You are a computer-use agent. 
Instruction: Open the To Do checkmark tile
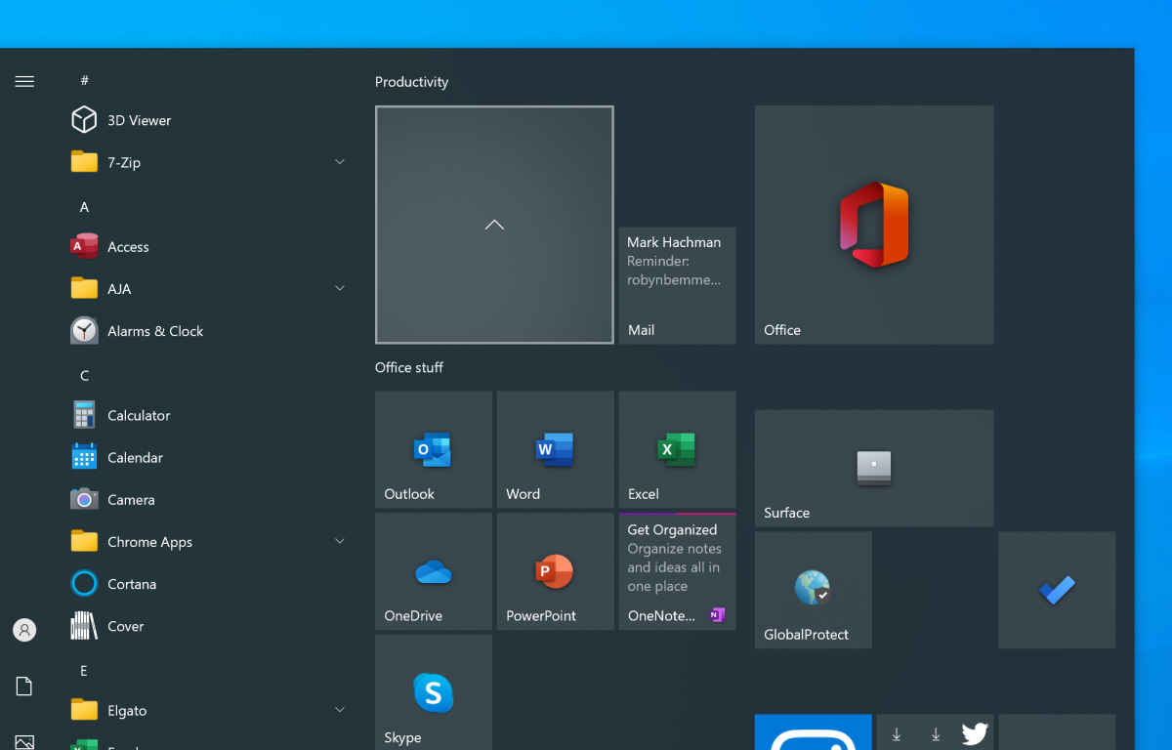click(1057, 590)
